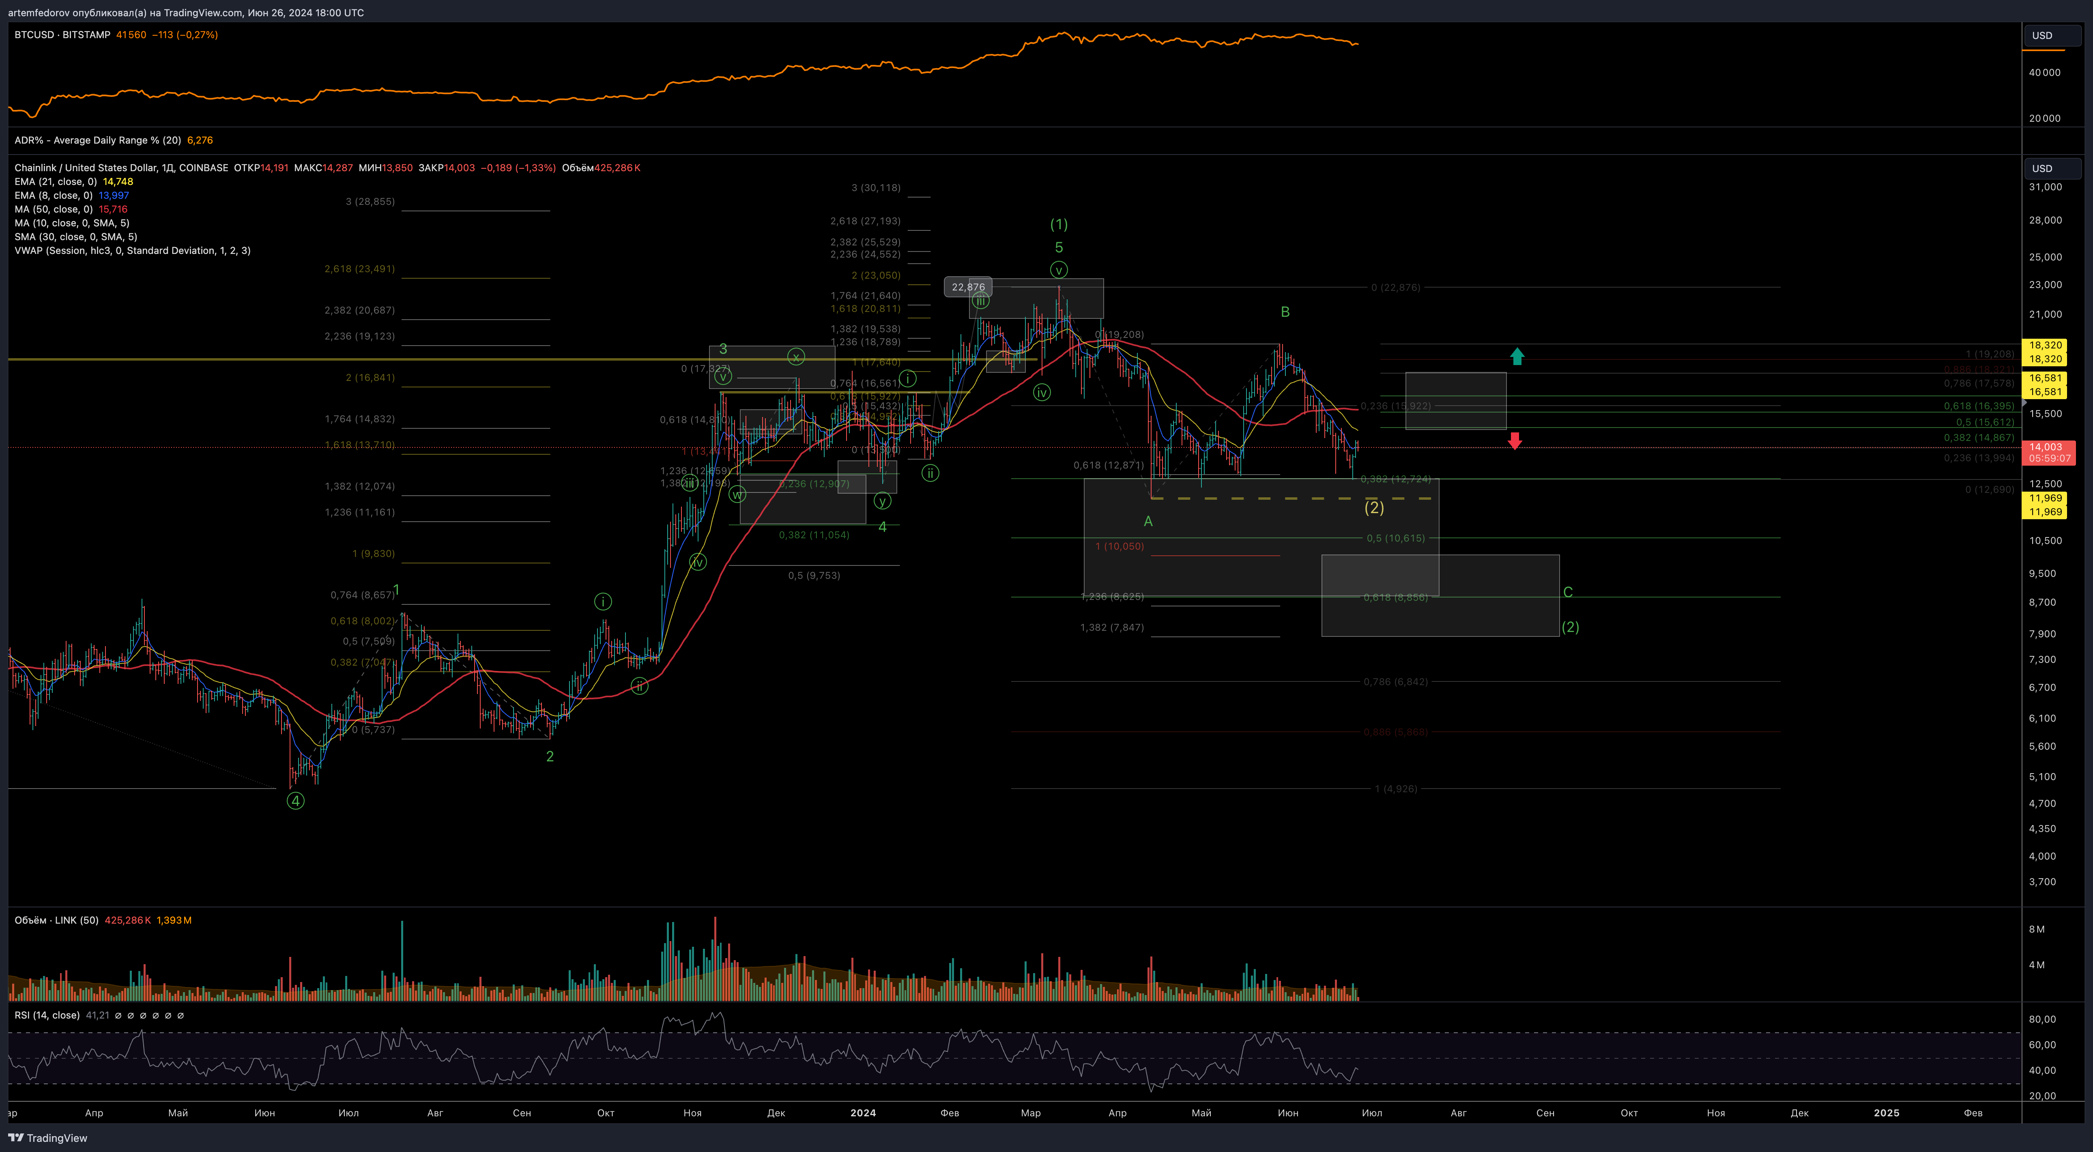The image size is (2093, 1152).
Task: Click the circled 4 wave label
Action: pos(296,800)
